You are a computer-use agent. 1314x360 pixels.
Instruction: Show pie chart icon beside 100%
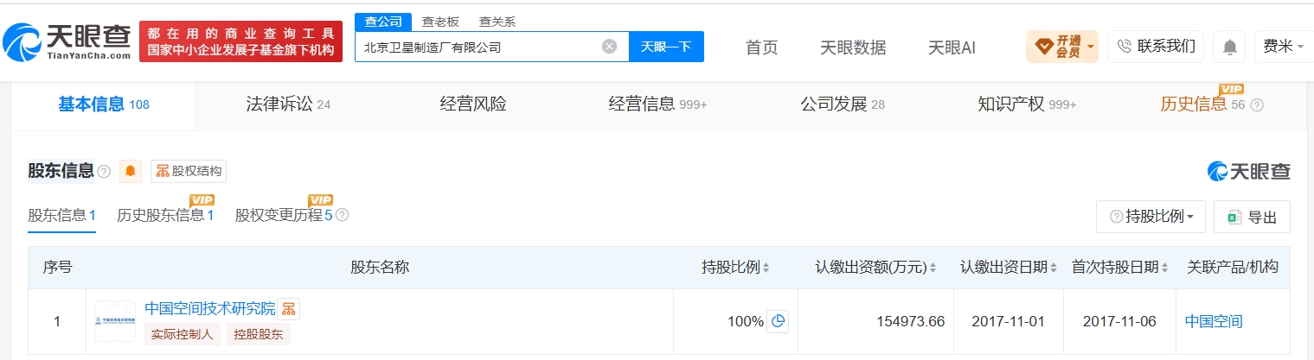pyautogui.click(x=778, y=321)
